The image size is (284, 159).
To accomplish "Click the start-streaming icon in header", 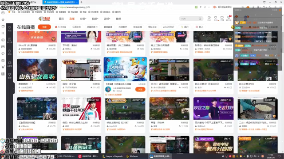I will click(x=222, y=18).
